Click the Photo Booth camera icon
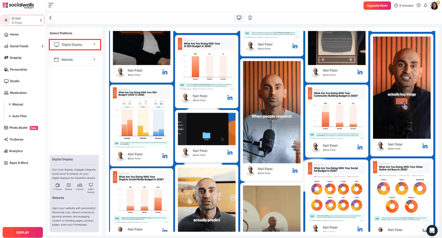Viewport: 442px width, 238px height. tap(6, 128)
